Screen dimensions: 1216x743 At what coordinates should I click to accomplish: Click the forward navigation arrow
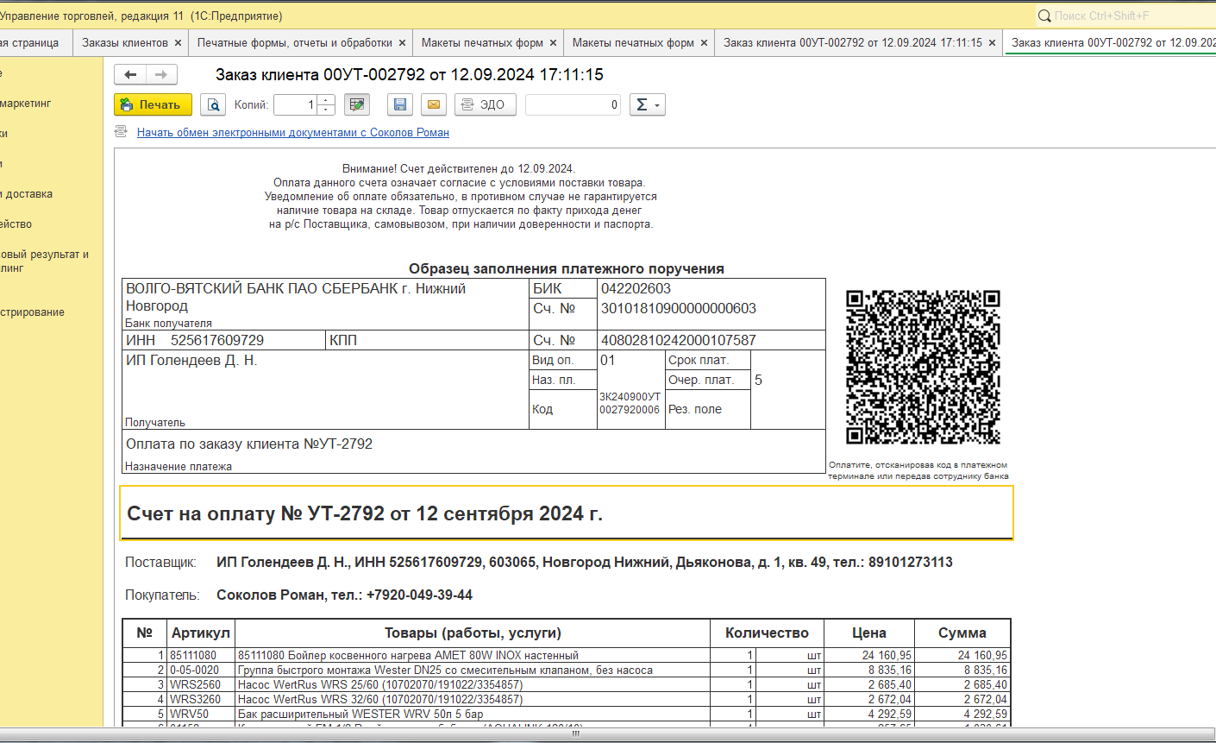click(161, 75)
